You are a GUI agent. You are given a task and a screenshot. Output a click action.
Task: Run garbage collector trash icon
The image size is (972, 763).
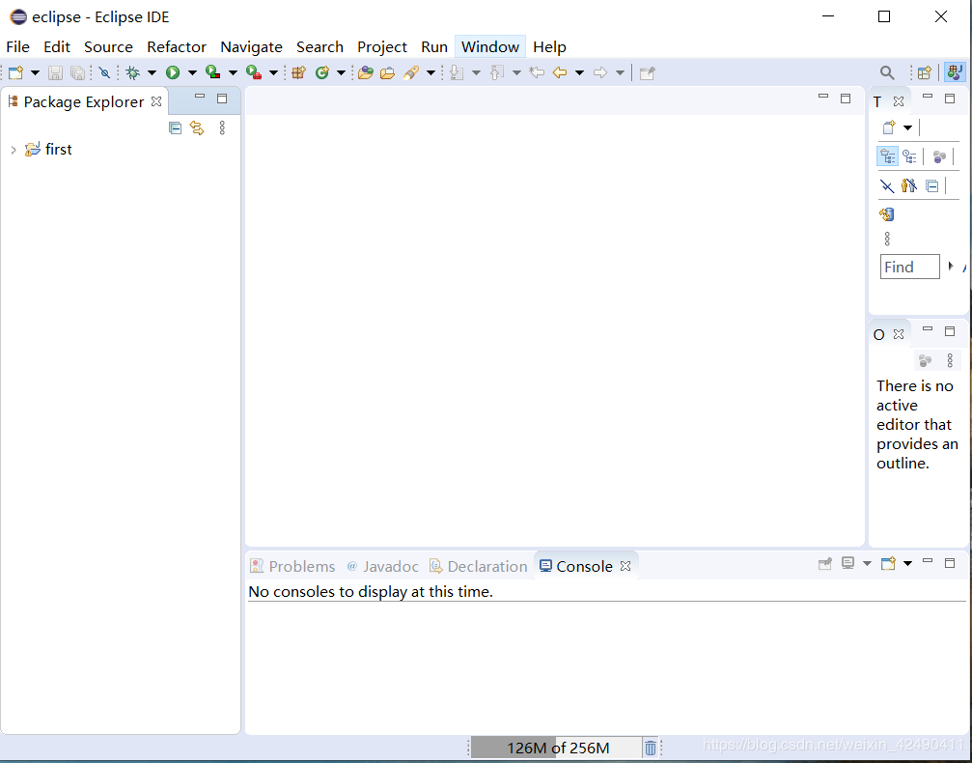(650, 748)
